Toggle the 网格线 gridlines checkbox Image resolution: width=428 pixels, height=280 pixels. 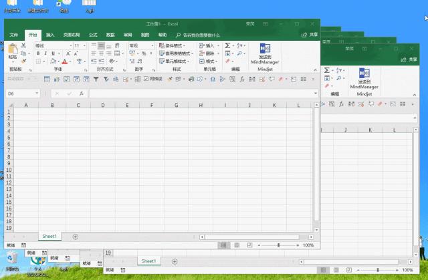click(x=146, y=79)
